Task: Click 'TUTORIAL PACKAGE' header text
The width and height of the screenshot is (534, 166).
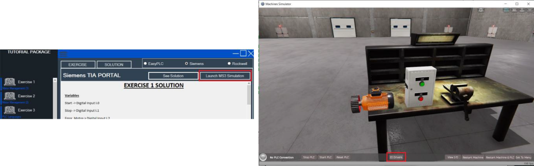Action: coord(29,52)
